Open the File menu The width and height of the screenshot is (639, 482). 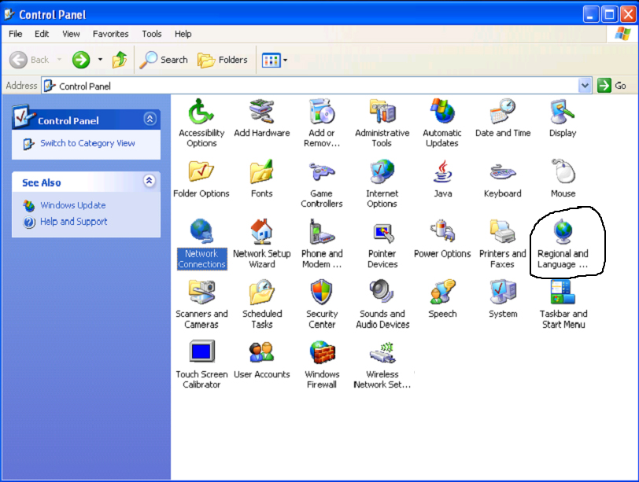[16, 34]
